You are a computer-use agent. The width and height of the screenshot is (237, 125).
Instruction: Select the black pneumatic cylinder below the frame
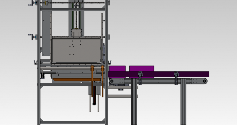pos(94,95)
